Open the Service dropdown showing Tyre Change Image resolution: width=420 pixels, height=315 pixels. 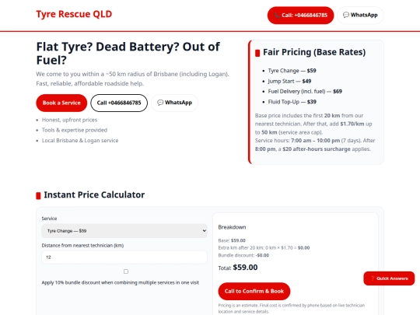tap(124, 231)
